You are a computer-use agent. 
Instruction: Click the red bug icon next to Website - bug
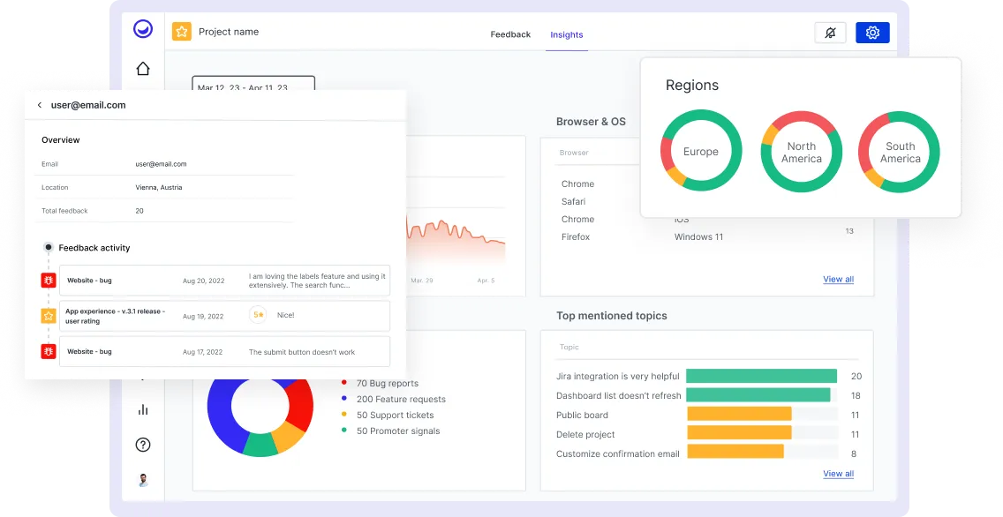pos(49,280)
